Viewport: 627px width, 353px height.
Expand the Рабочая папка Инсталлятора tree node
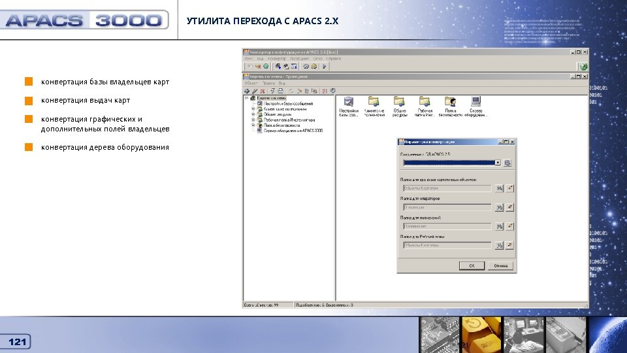point(253,120)
